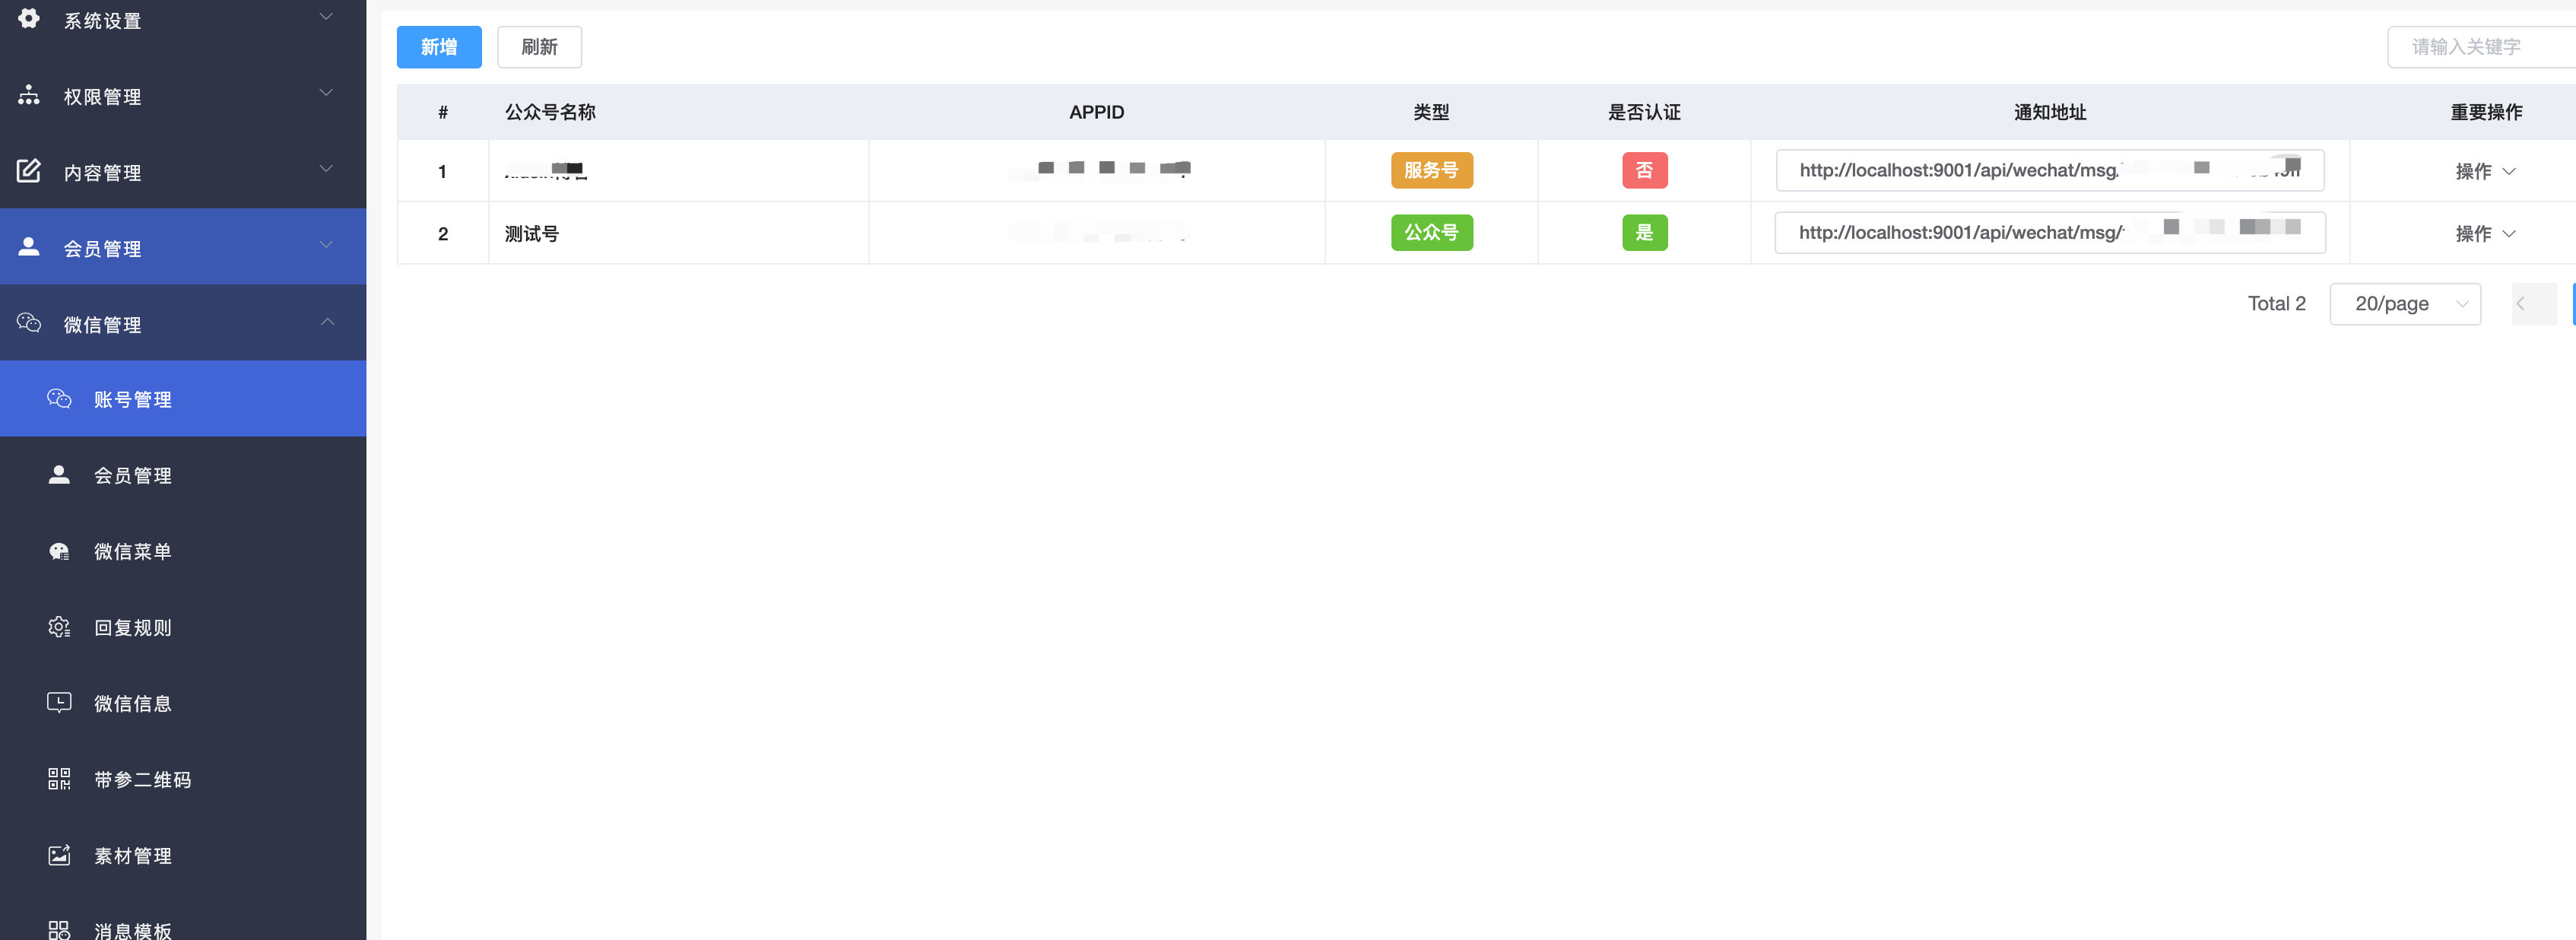Open 消息模板 menu item
This screenshot has height=940, width=2576.
(132, 930)
